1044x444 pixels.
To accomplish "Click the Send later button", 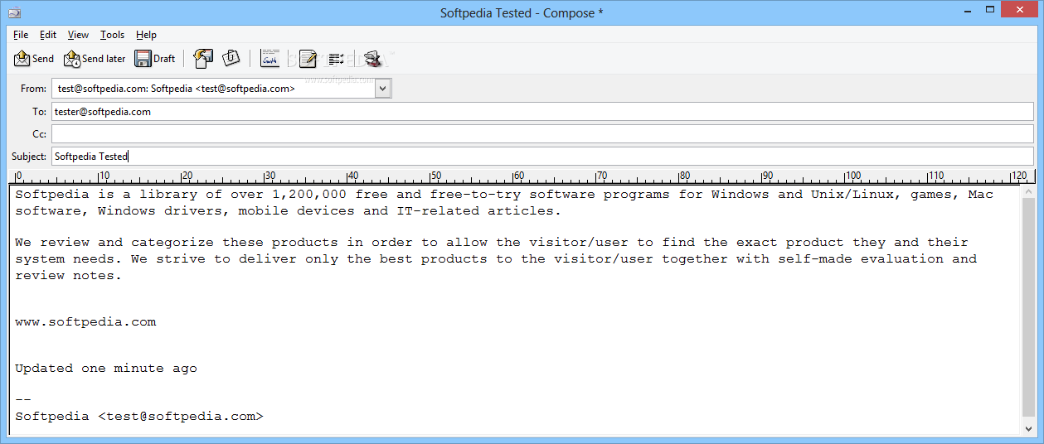I will point(95,59).
